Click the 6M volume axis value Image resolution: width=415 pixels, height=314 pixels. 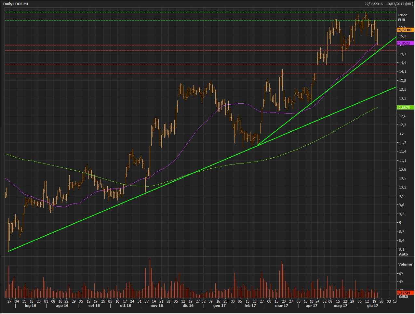pyautogui.click(x=401, y=274)
